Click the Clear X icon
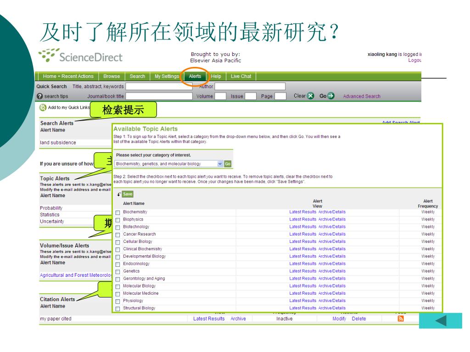Viewport: 470px width, 352px height. point(311,96)
